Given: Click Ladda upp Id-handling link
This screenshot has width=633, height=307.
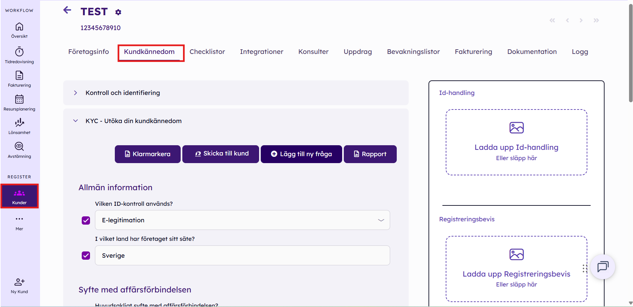Looking at the screenshot, I should tap(516, 148).
